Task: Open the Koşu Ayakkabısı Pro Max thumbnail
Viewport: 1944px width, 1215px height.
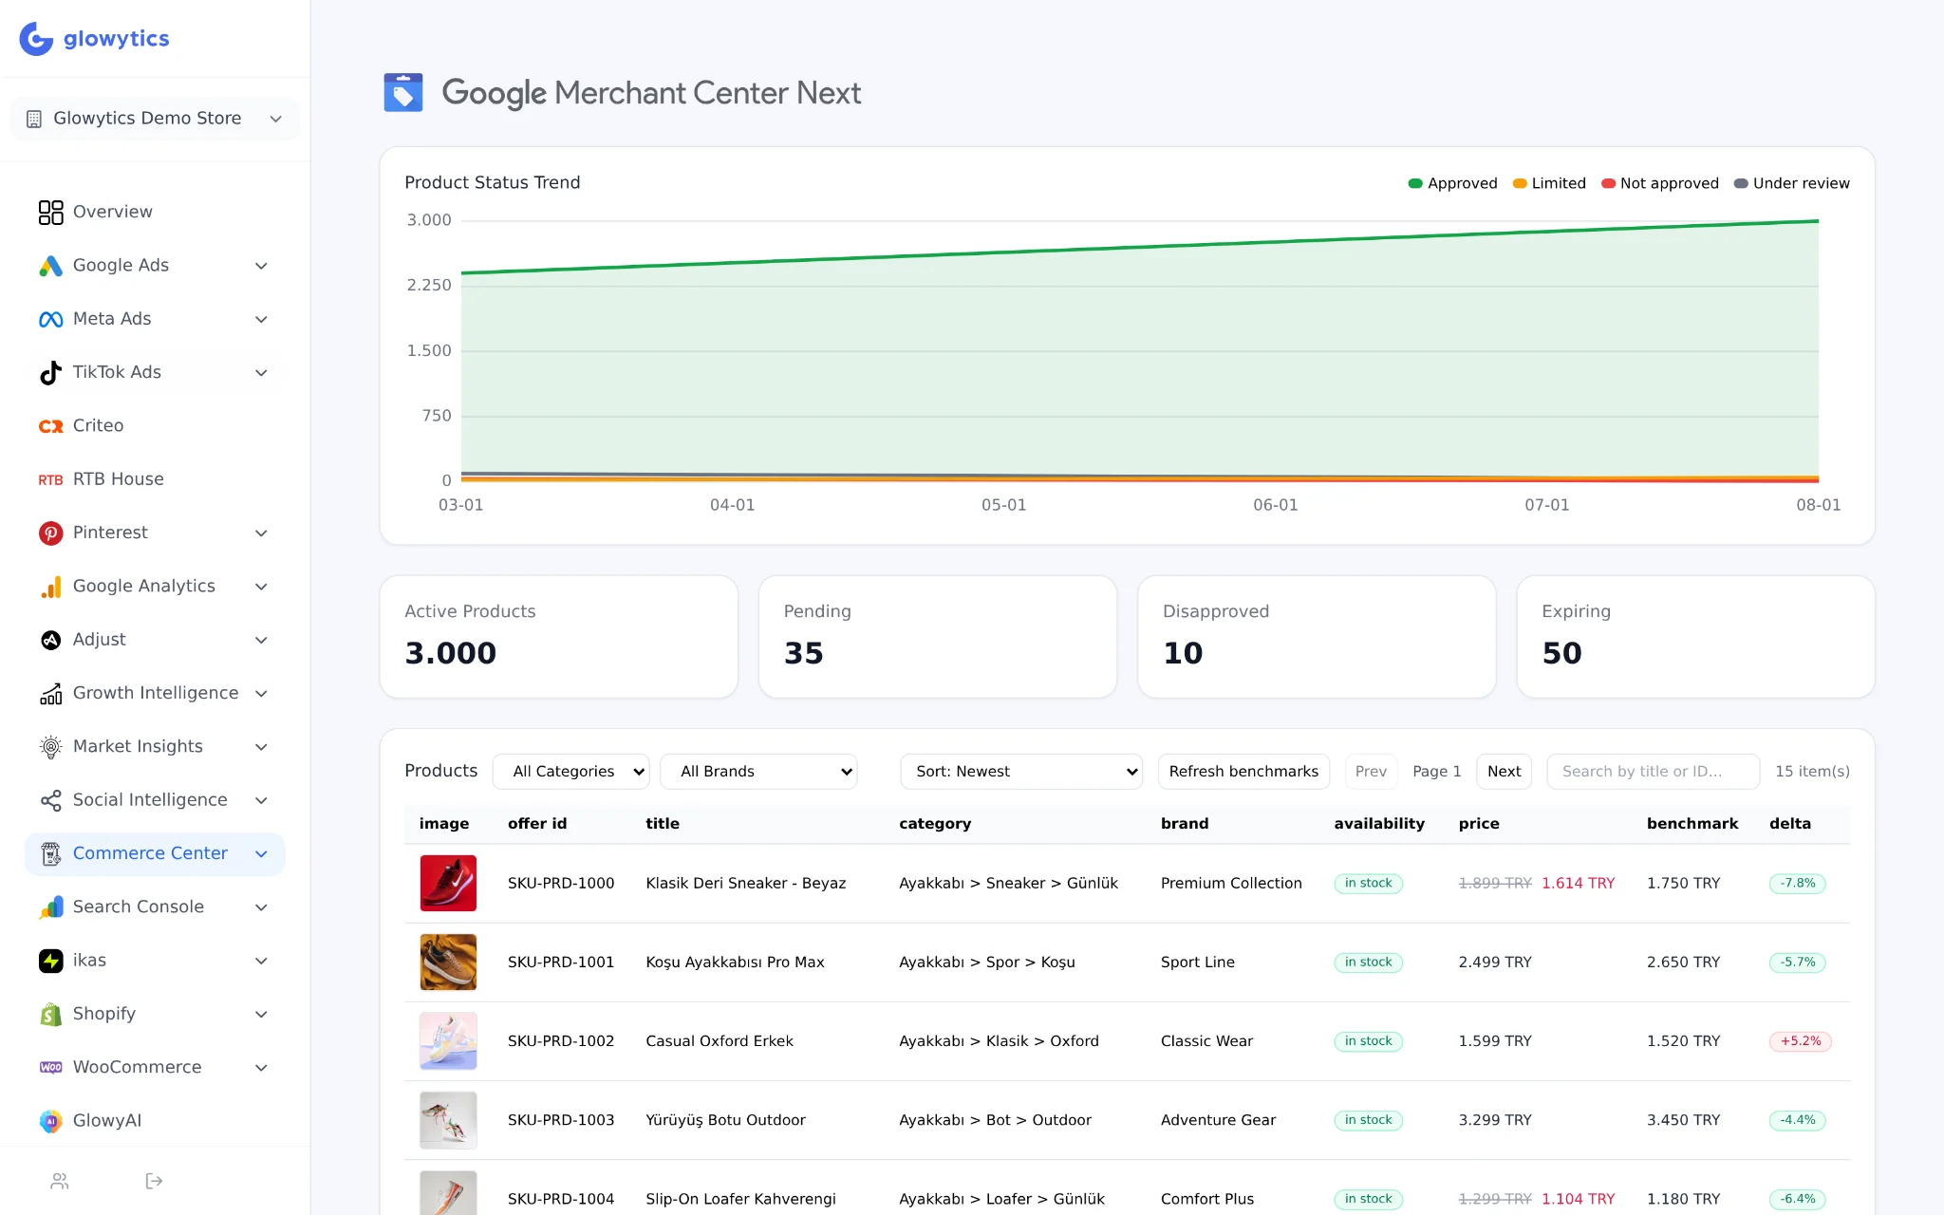Action: coord(448,963)
